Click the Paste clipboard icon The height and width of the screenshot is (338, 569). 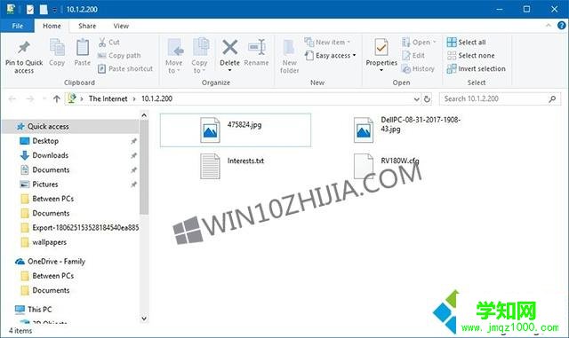click(83, 47)
